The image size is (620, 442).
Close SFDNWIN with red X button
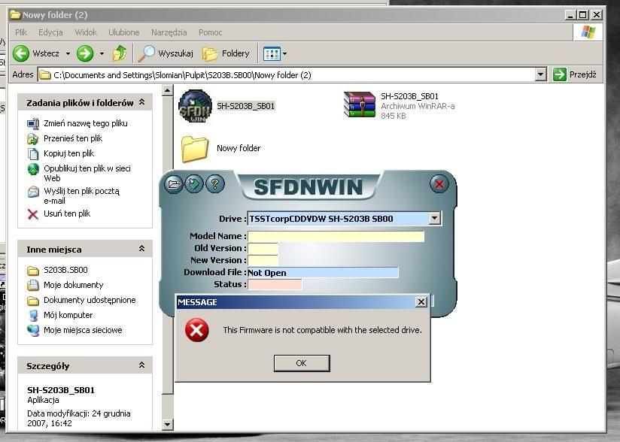point(439,184)
